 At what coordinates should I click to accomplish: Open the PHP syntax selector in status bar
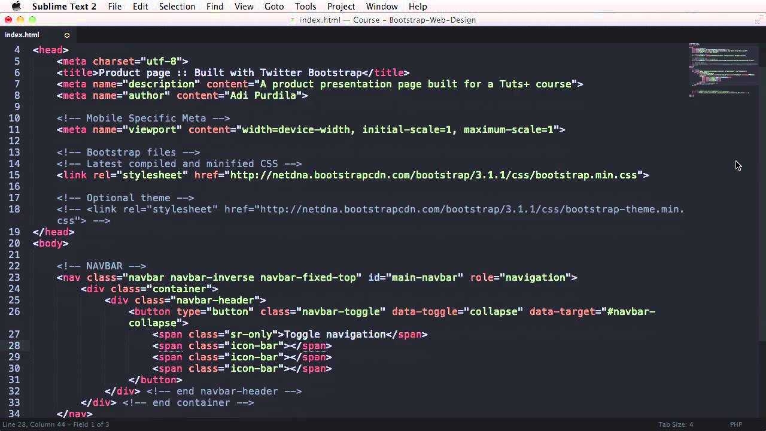pos(736,424)
